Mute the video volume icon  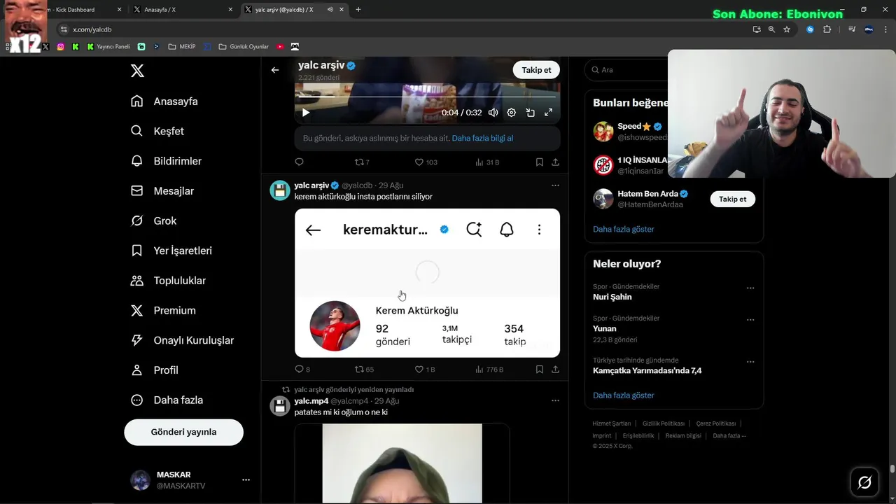[x=493, y=113]
